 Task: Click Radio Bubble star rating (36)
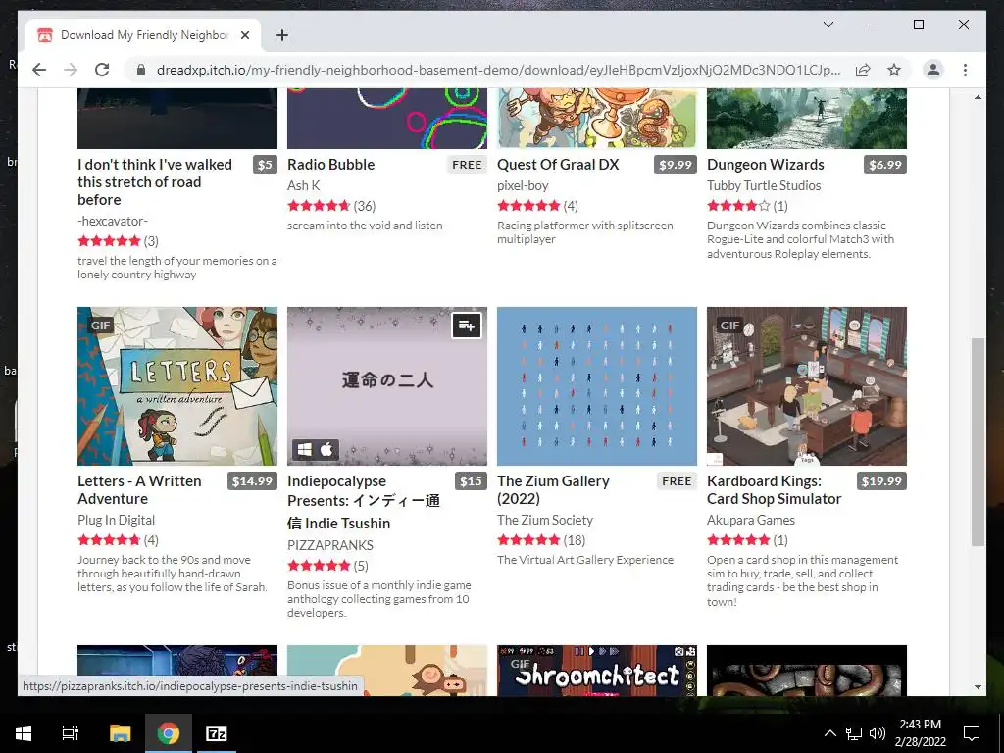(x=331, y=206)
